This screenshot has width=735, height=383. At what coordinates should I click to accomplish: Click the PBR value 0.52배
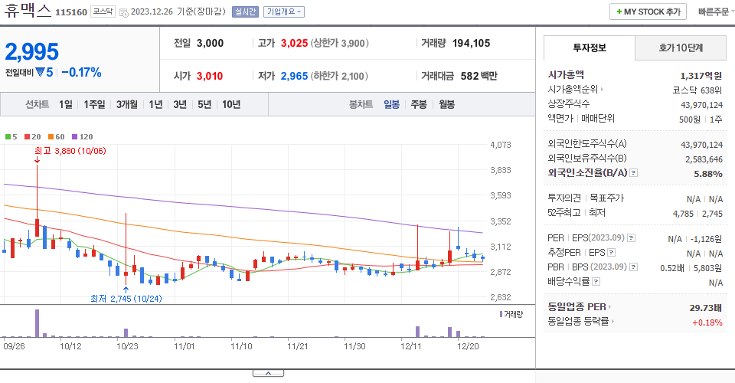[672, 268]
